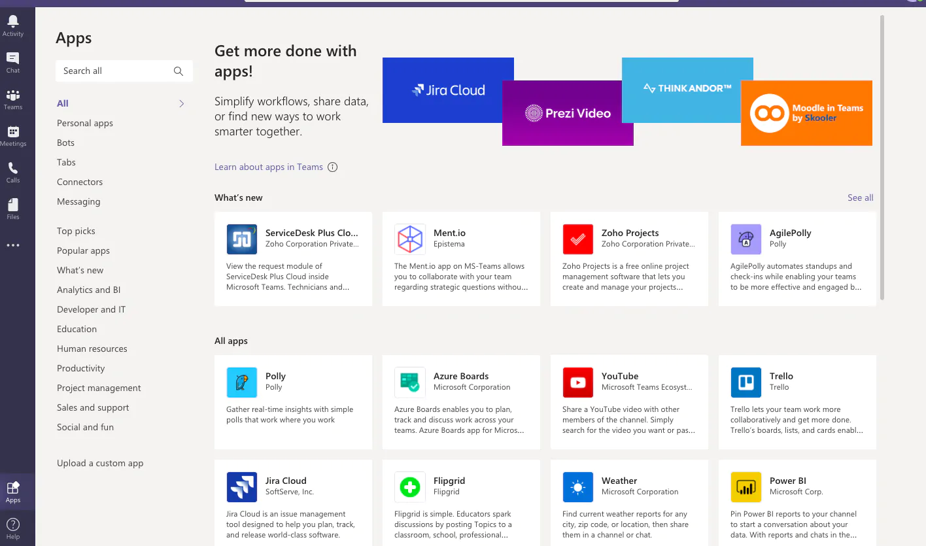Select the Chat icon in the sidebar
The height and width of the screenshot is (546, 926).
click(14, 60)
